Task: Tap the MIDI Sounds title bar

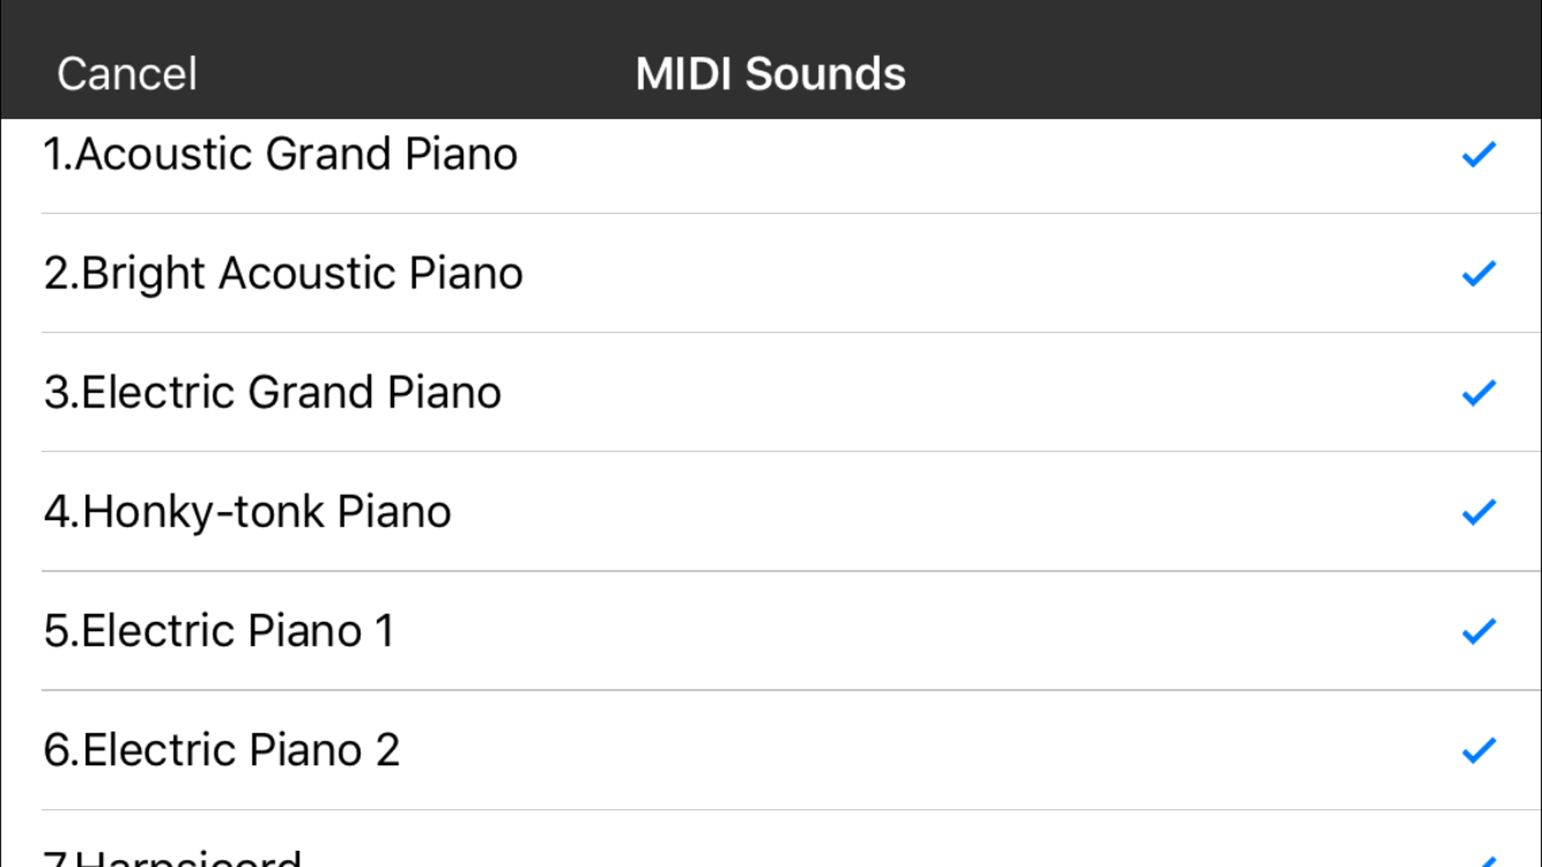Action: tap(770, 73)
